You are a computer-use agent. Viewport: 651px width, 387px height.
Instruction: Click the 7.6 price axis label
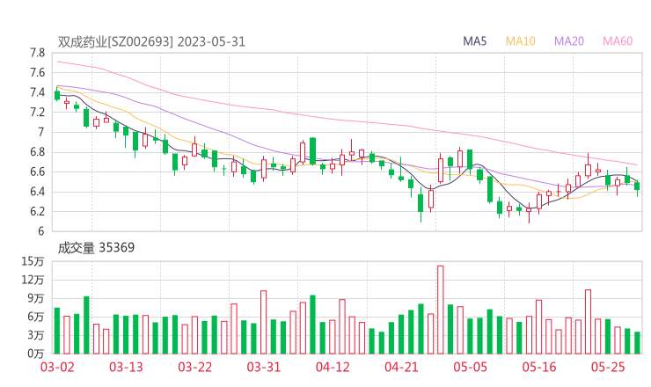[x=37, y=73]
